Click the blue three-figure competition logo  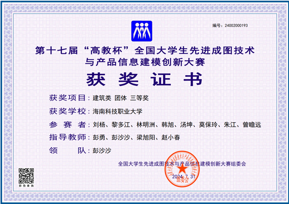coord(142,31)
